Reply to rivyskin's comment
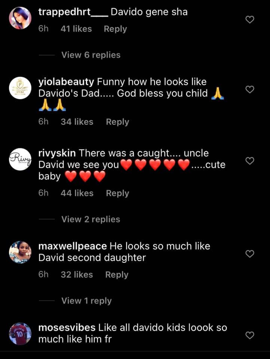270x359 pixels. 117,193
